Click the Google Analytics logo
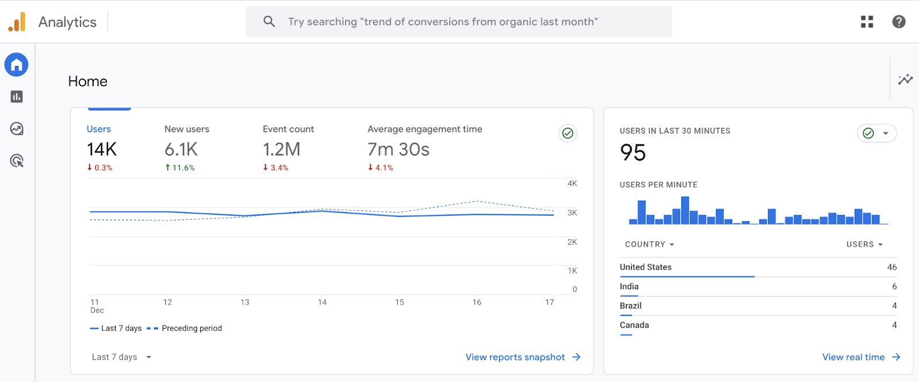 point(17,22)
